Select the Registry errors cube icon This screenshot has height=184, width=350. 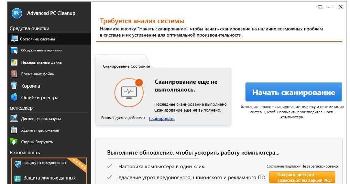tap(14, 97)
